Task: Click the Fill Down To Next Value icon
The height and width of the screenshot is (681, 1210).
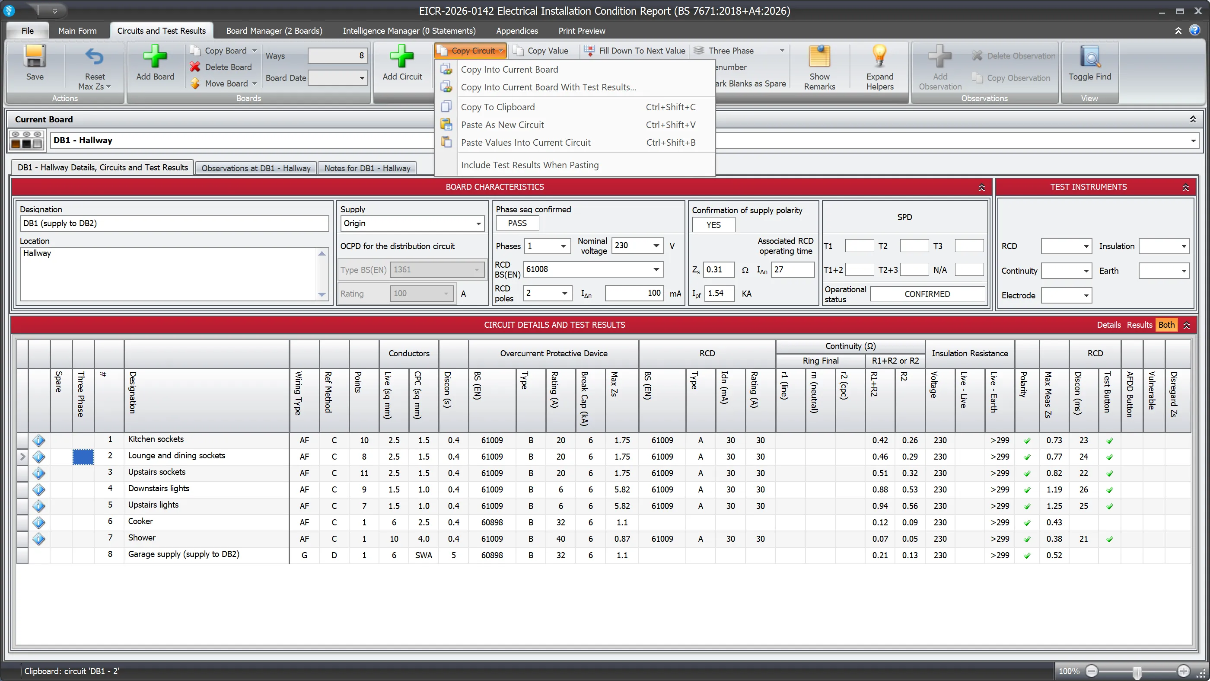Action: point(589,50)
